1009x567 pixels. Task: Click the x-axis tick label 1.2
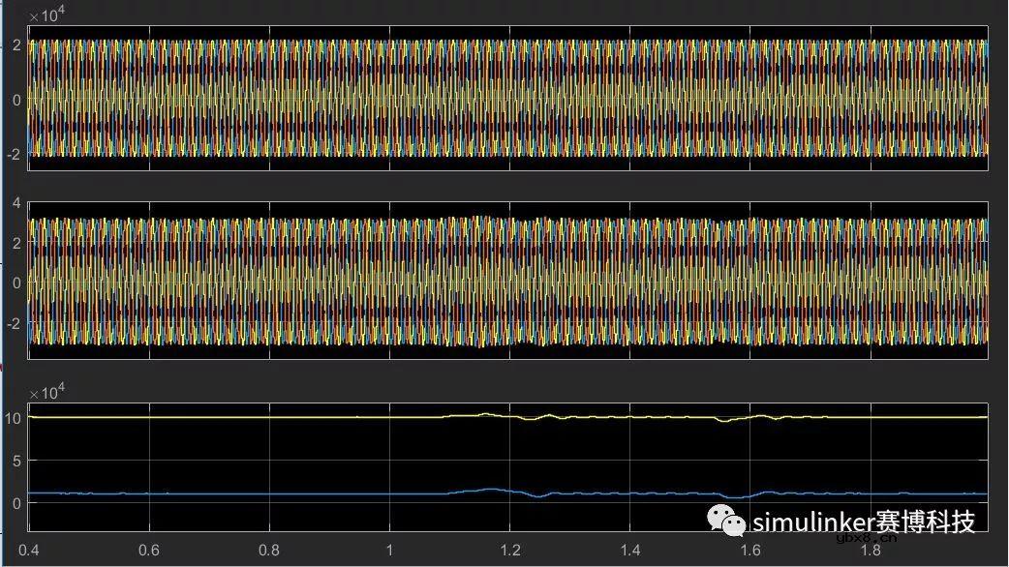pyautogui.click(x=509, y=549)
